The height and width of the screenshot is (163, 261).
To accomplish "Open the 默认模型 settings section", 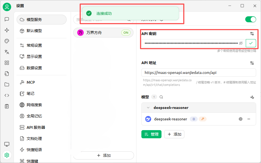I will pos(34,31).
